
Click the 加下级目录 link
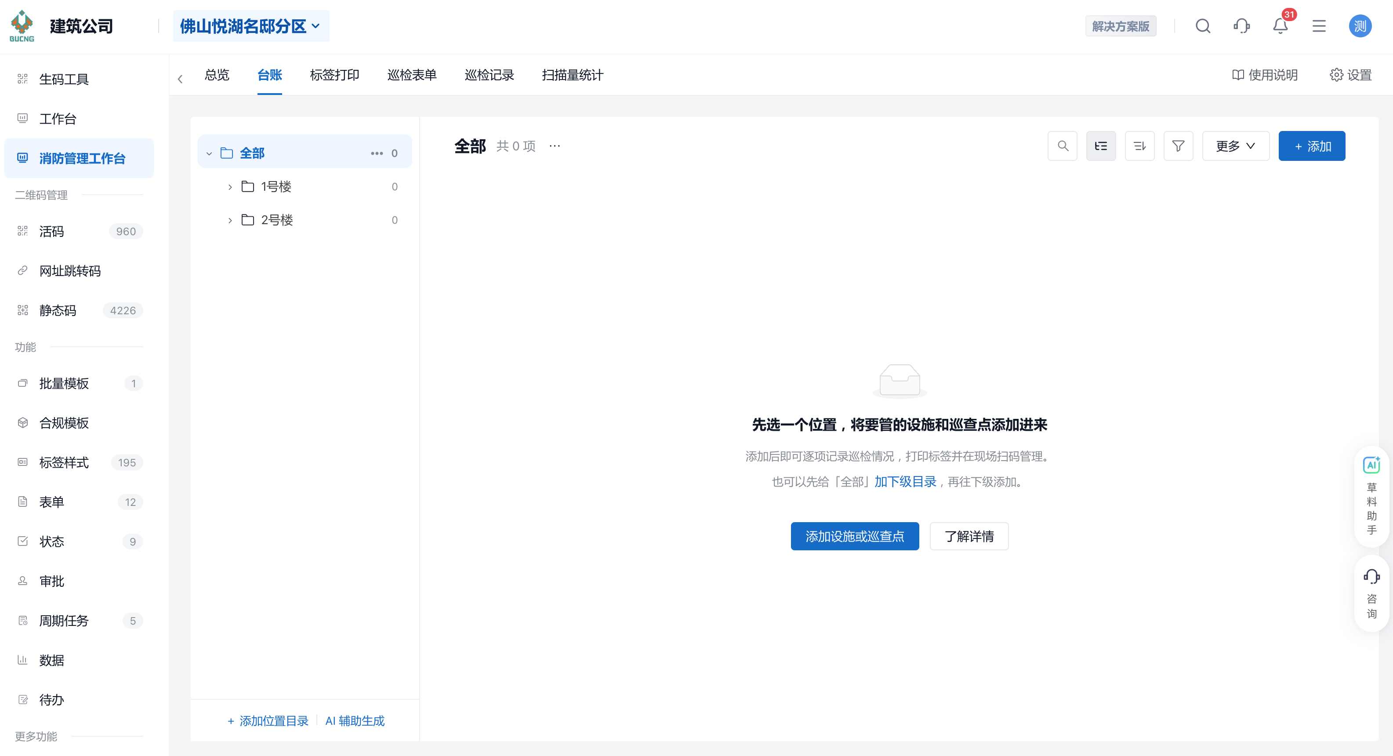click(x=905, y=482)
